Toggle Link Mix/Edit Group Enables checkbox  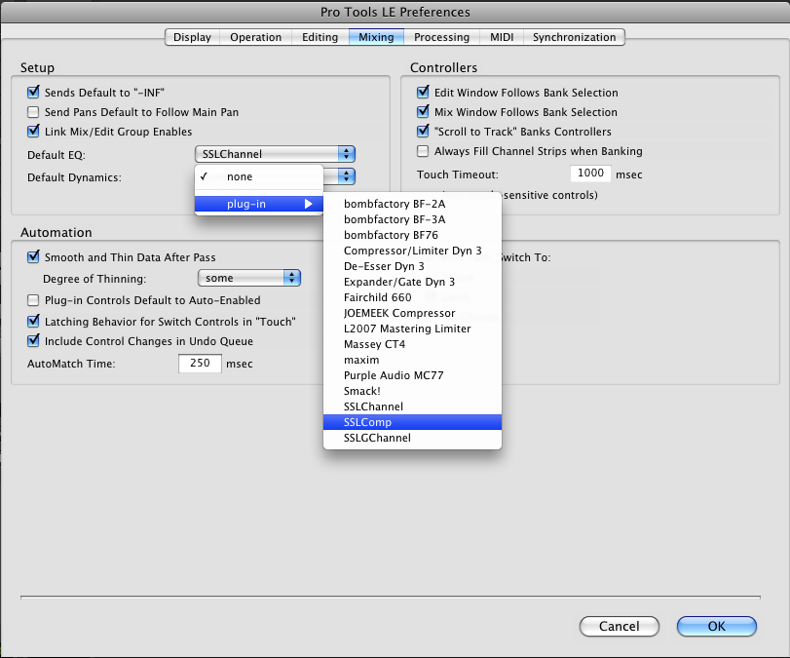(33, 131)
